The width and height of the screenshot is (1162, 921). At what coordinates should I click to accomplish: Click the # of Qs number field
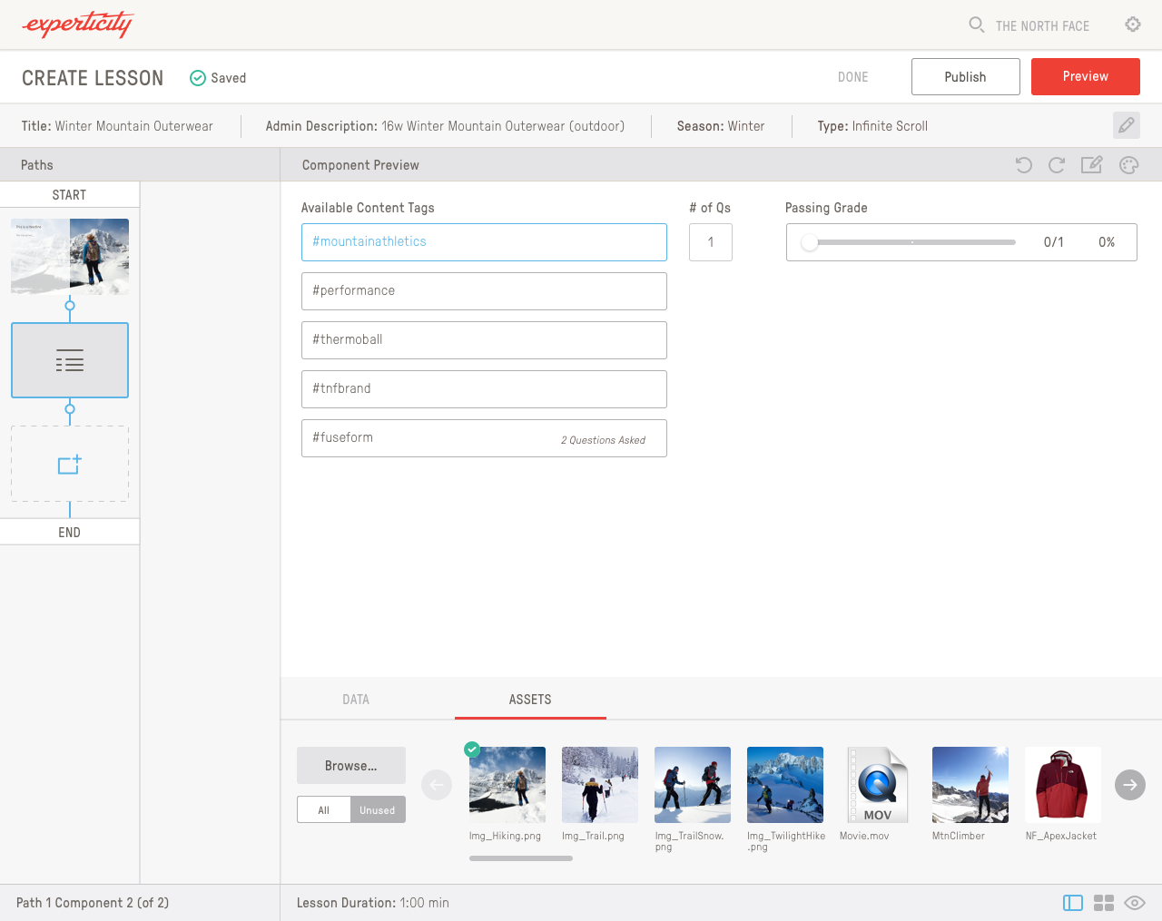[x=711, y=242]
